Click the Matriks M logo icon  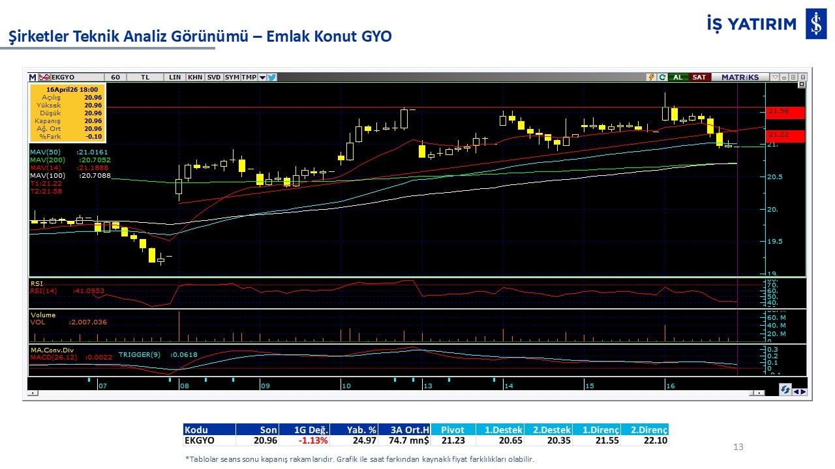pos(33,77)
